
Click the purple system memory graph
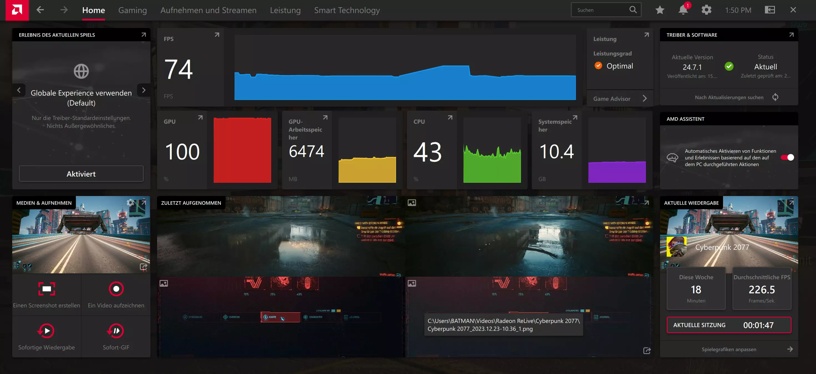(617, 150)
